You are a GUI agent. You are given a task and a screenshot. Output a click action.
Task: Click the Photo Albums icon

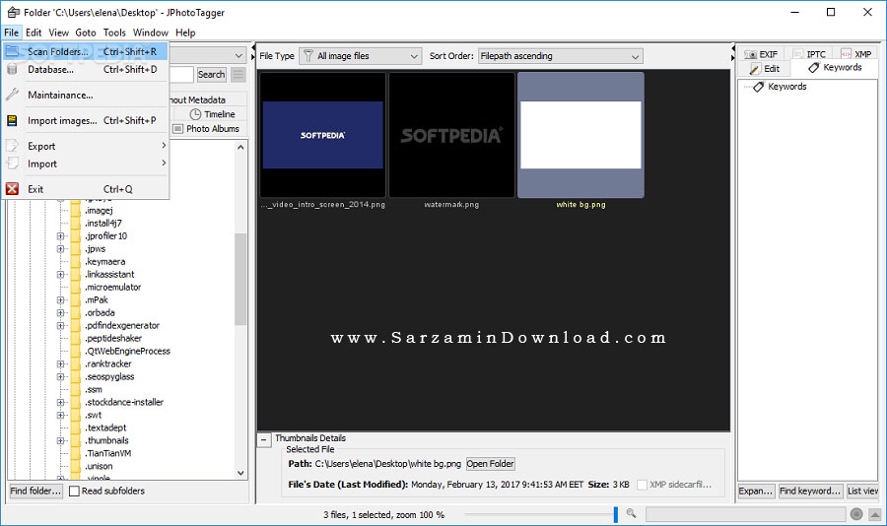(x=177, y=129)
